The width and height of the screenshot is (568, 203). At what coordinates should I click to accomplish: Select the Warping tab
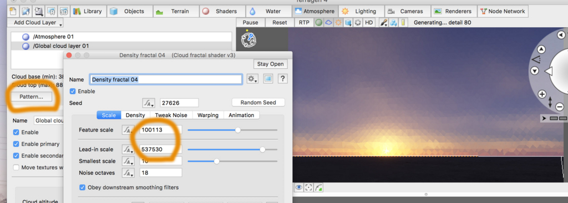(208, 115)
